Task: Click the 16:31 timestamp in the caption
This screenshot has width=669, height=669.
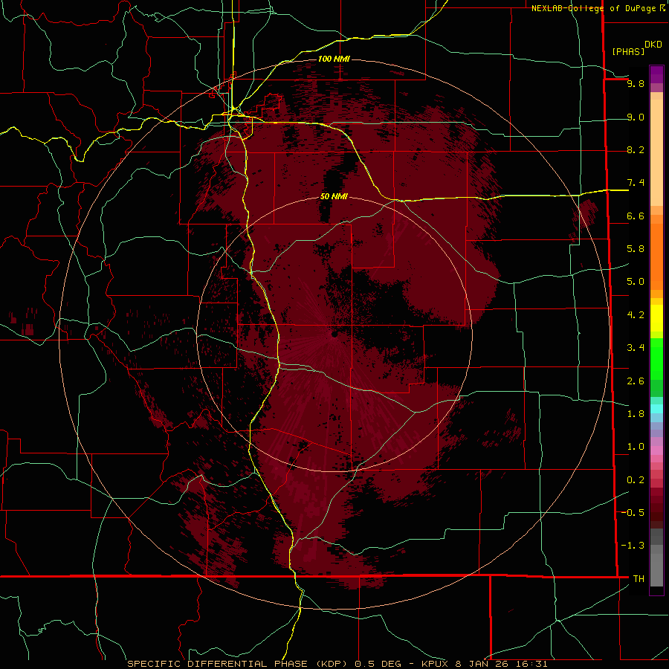Action: [533, 664]
